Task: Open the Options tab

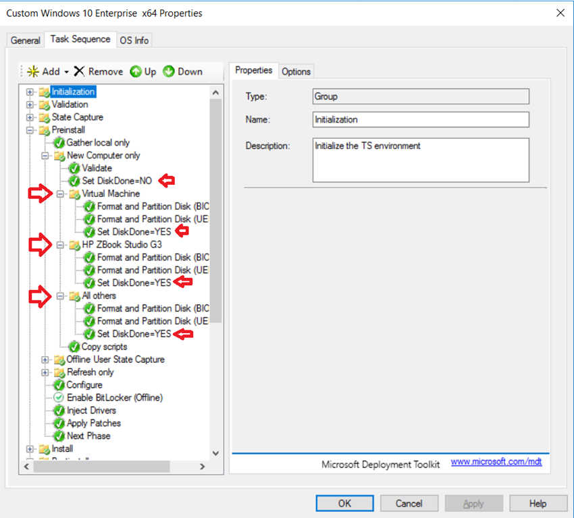Action: 296,71
